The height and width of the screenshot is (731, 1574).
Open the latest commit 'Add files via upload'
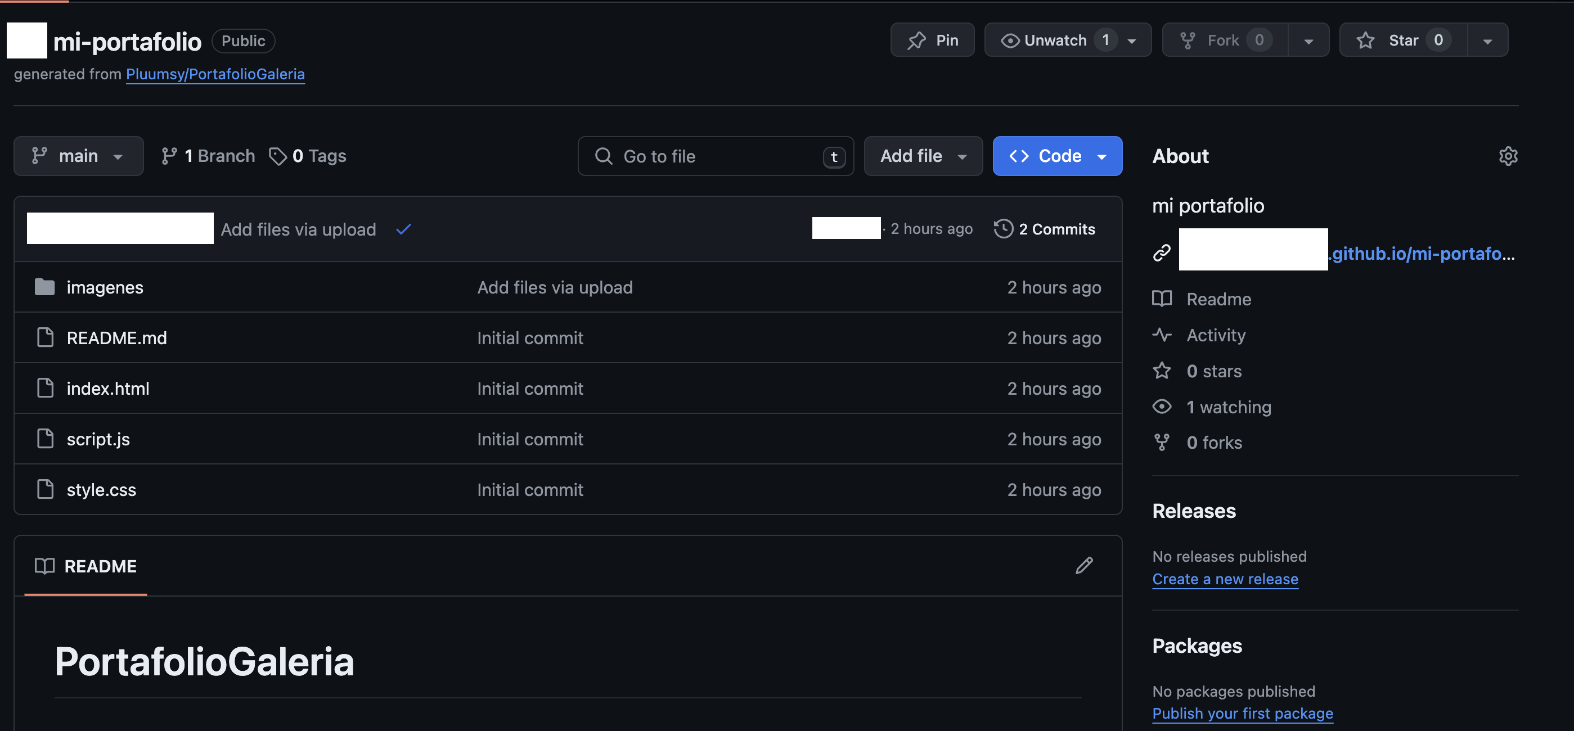[x=298, y=229]
